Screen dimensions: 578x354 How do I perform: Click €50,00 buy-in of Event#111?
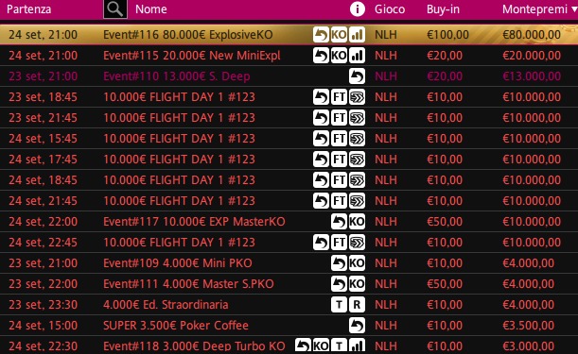pos(445,284)
